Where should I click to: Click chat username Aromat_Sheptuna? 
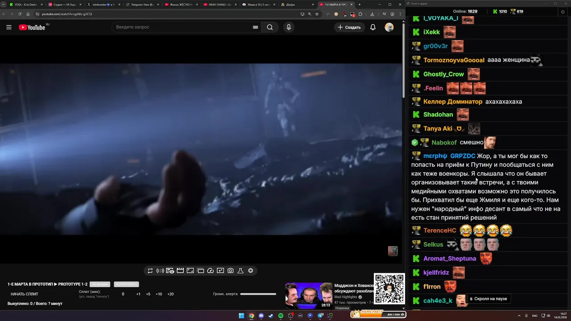tap(450, 259)
